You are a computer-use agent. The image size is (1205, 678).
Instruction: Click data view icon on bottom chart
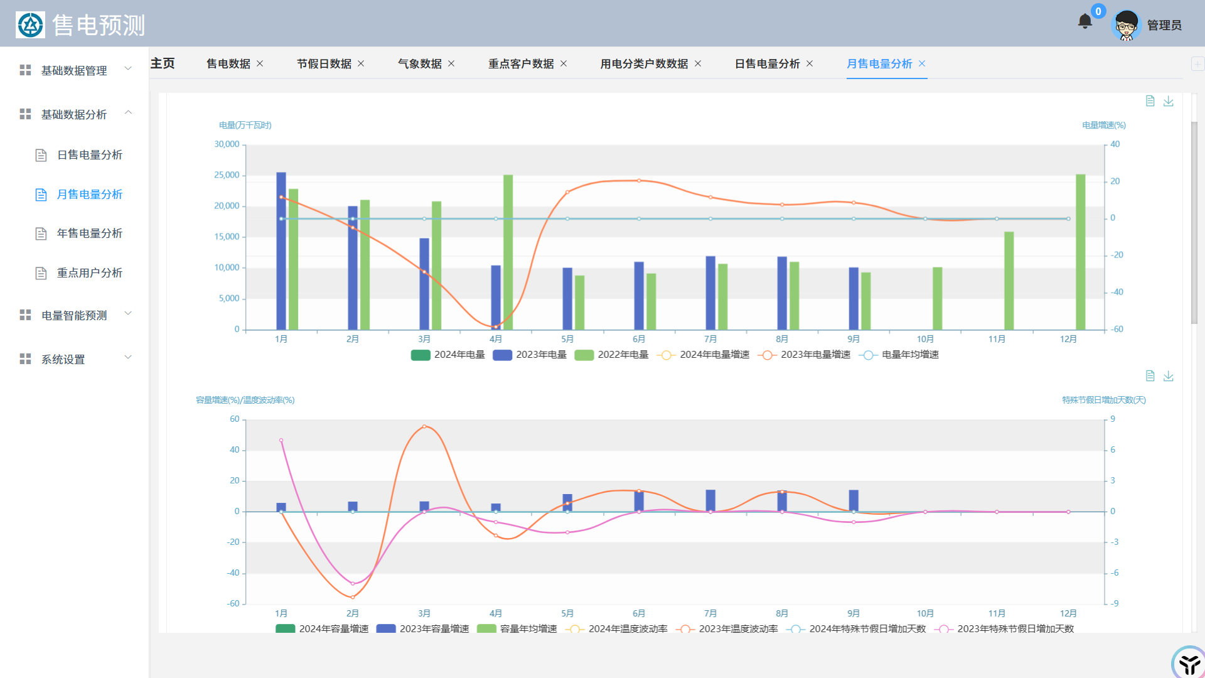click(1150, 376)
